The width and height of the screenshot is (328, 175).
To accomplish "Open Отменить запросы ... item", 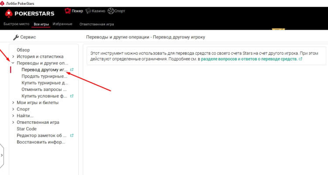I will (x=44, y=89).
